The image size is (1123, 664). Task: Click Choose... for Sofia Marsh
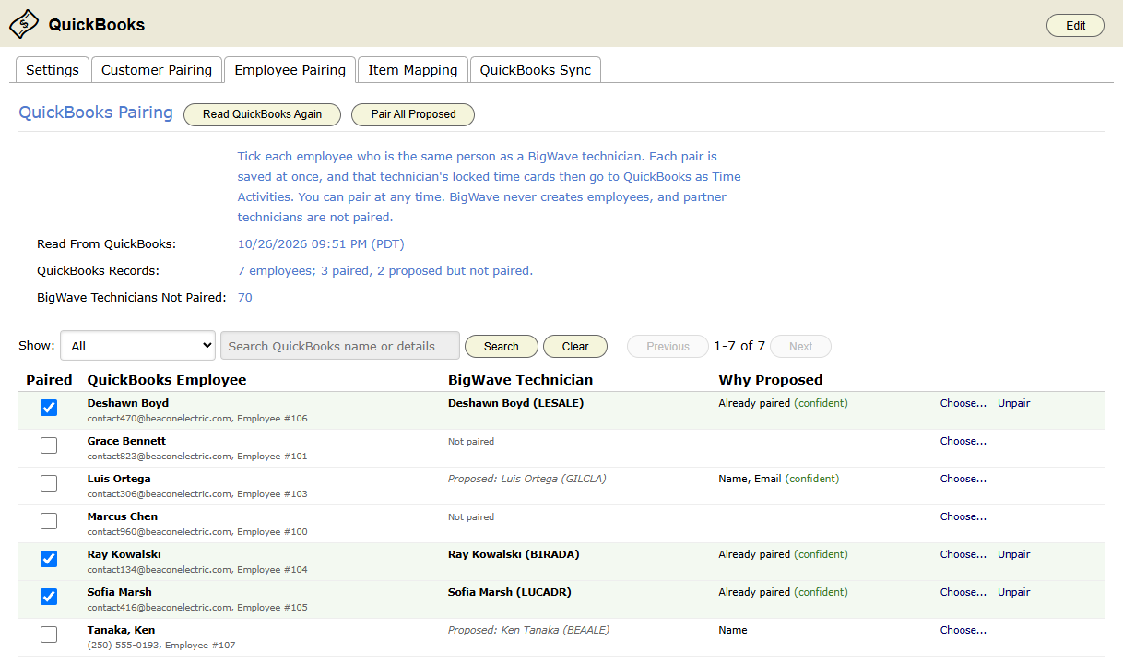click(963, 592)
